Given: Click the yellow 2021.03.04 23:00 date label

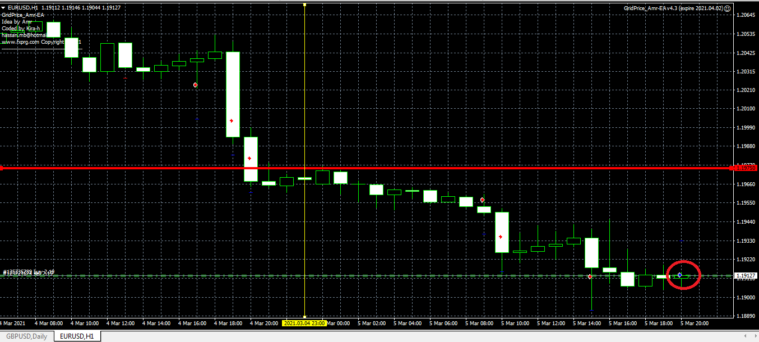Looking at the screenshot, I should [x=304, y=323].
